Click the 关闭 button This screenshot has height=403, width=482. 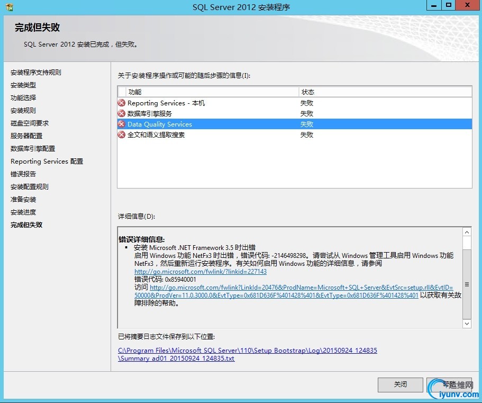point(400,384)
